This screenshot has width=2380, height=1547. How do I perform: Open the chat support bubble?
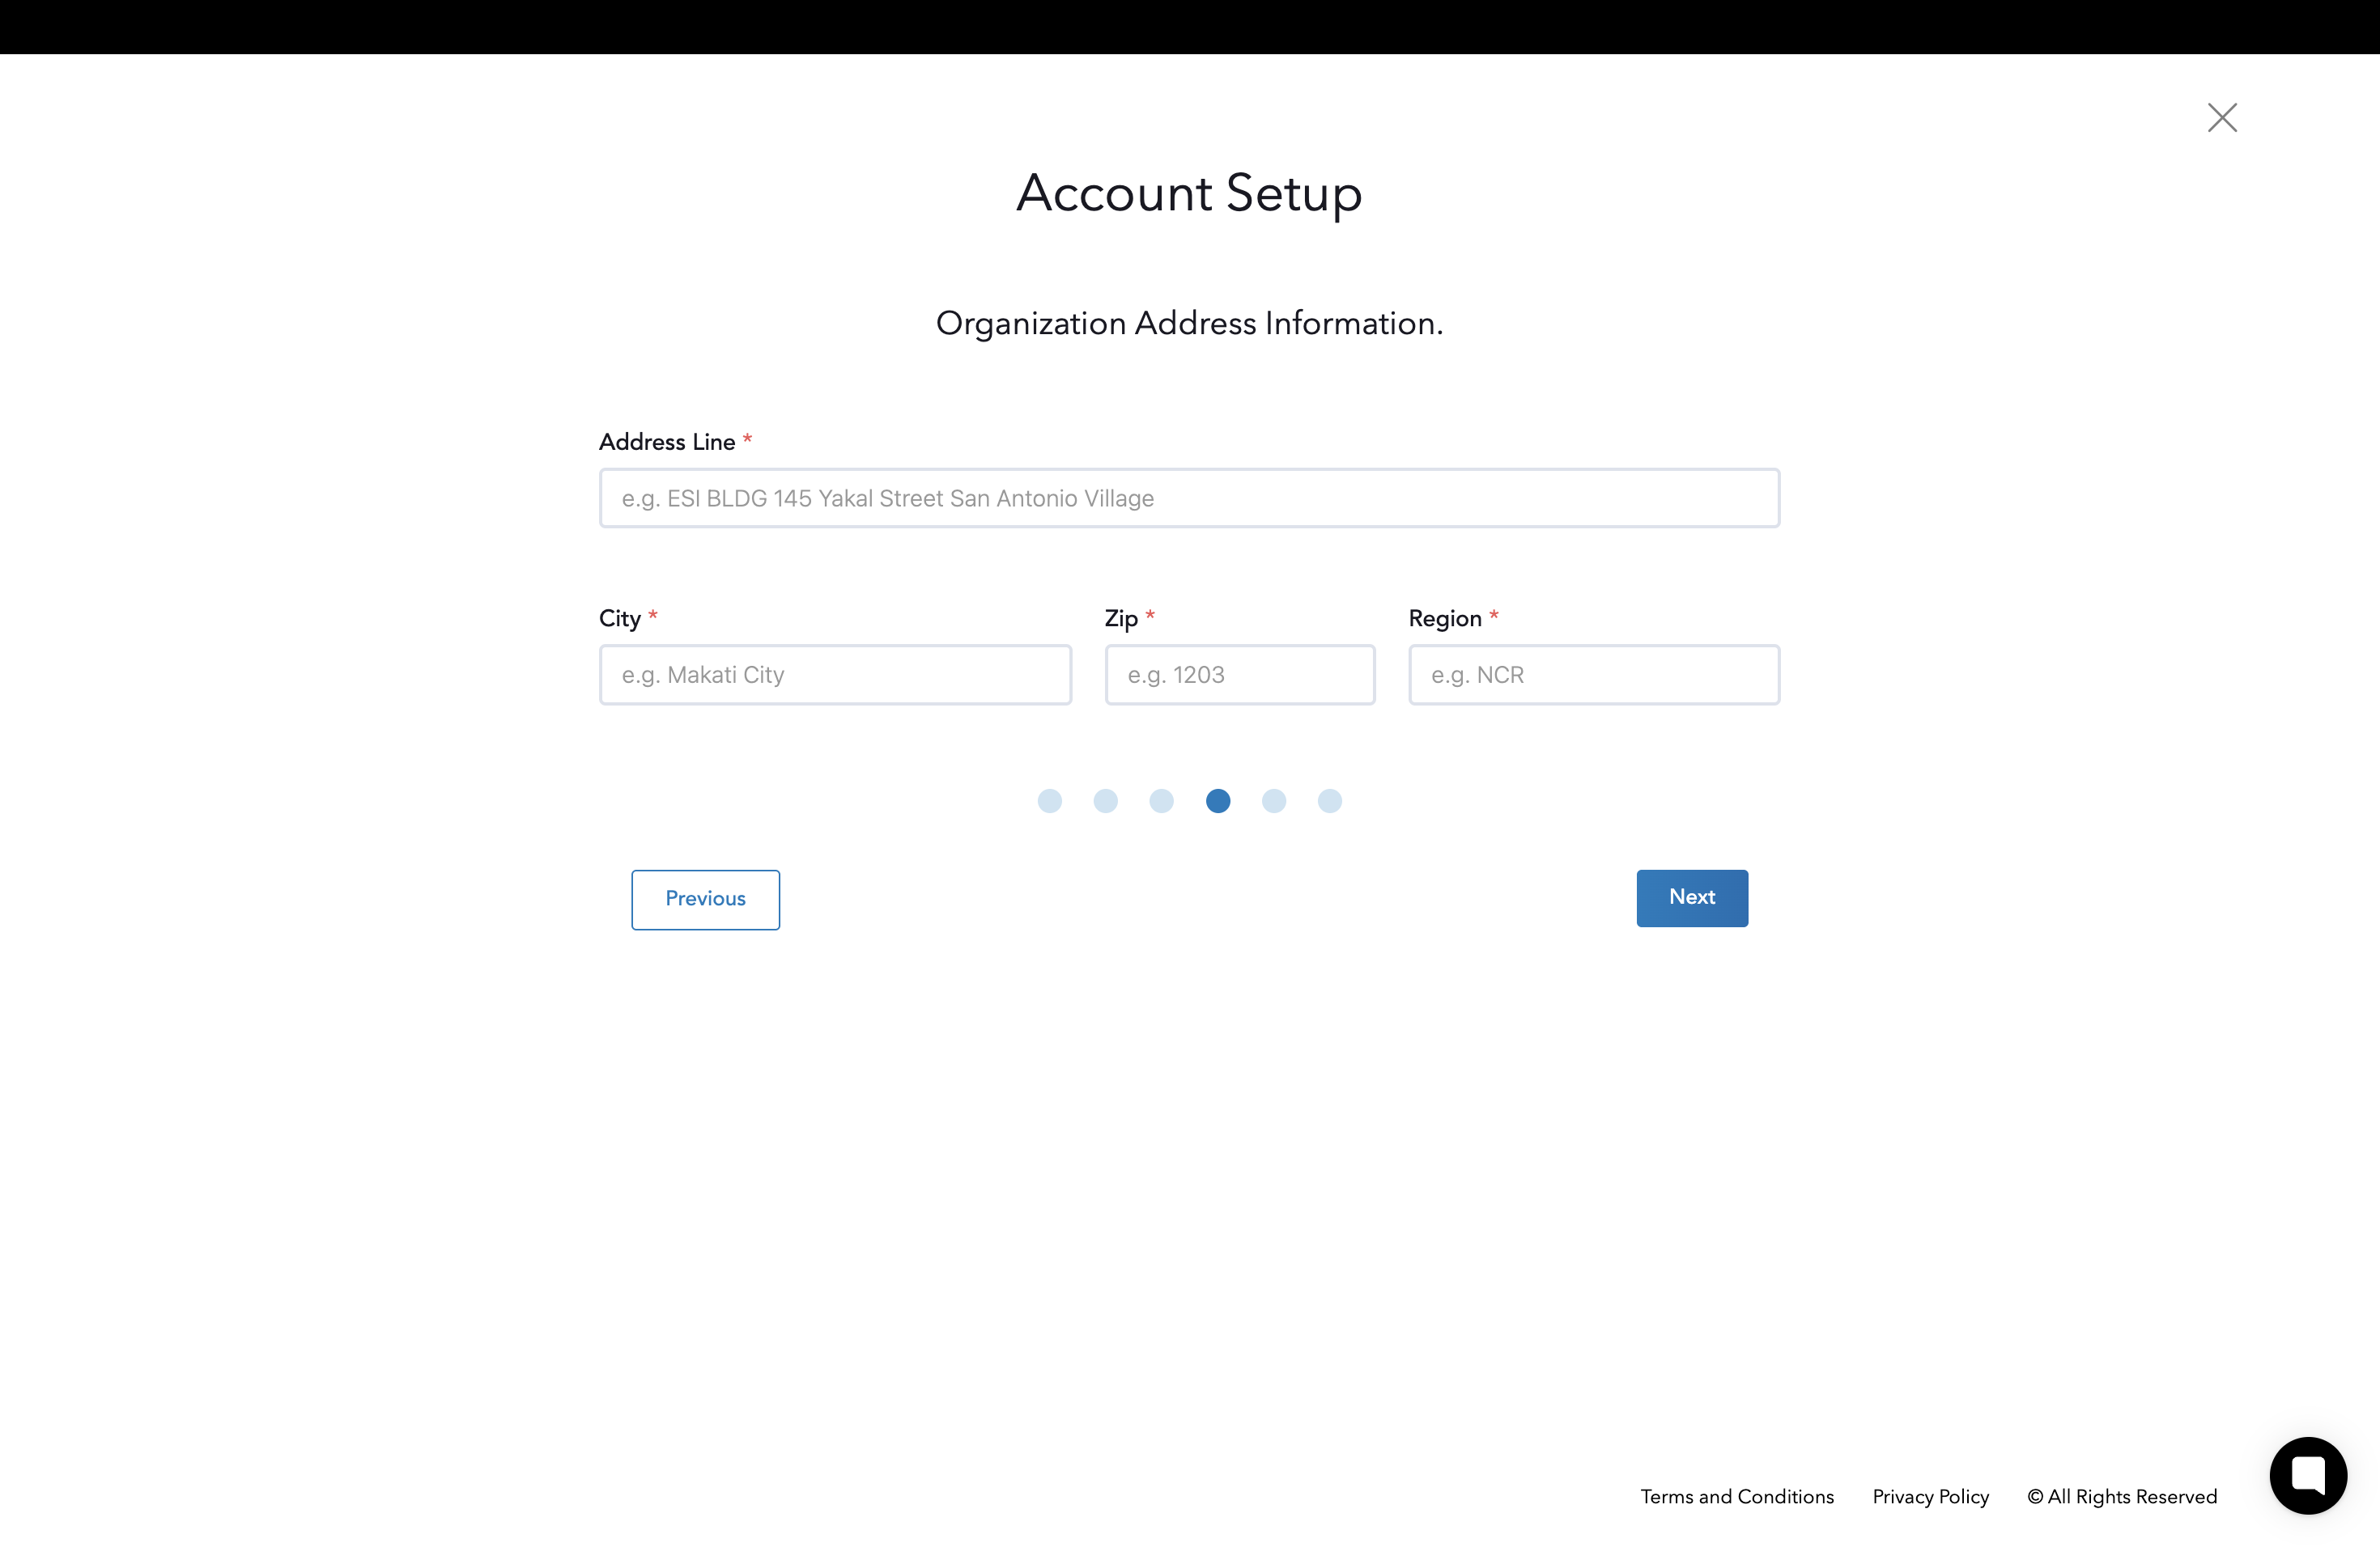2307,1474
